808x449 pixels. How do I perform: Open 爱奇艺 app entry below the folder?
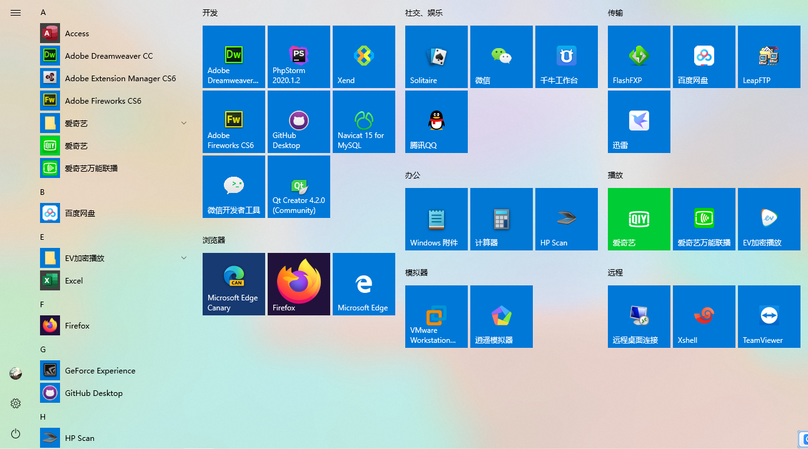coord(115,146)
